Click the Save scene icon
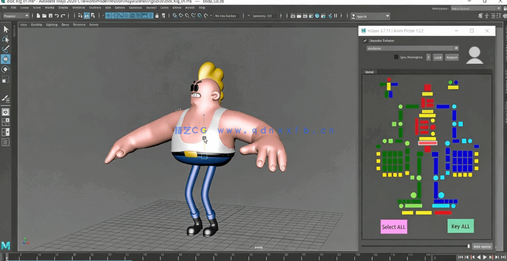Screen dimensions: 507x261 tap(50, 16)
